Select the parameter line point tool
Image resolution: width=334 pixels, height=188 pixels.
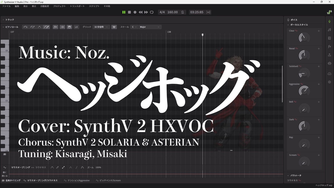[63, 167]
